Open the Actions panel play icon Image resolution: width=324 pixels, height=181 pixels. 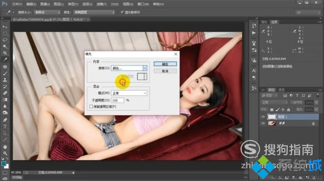coord(254,33)
